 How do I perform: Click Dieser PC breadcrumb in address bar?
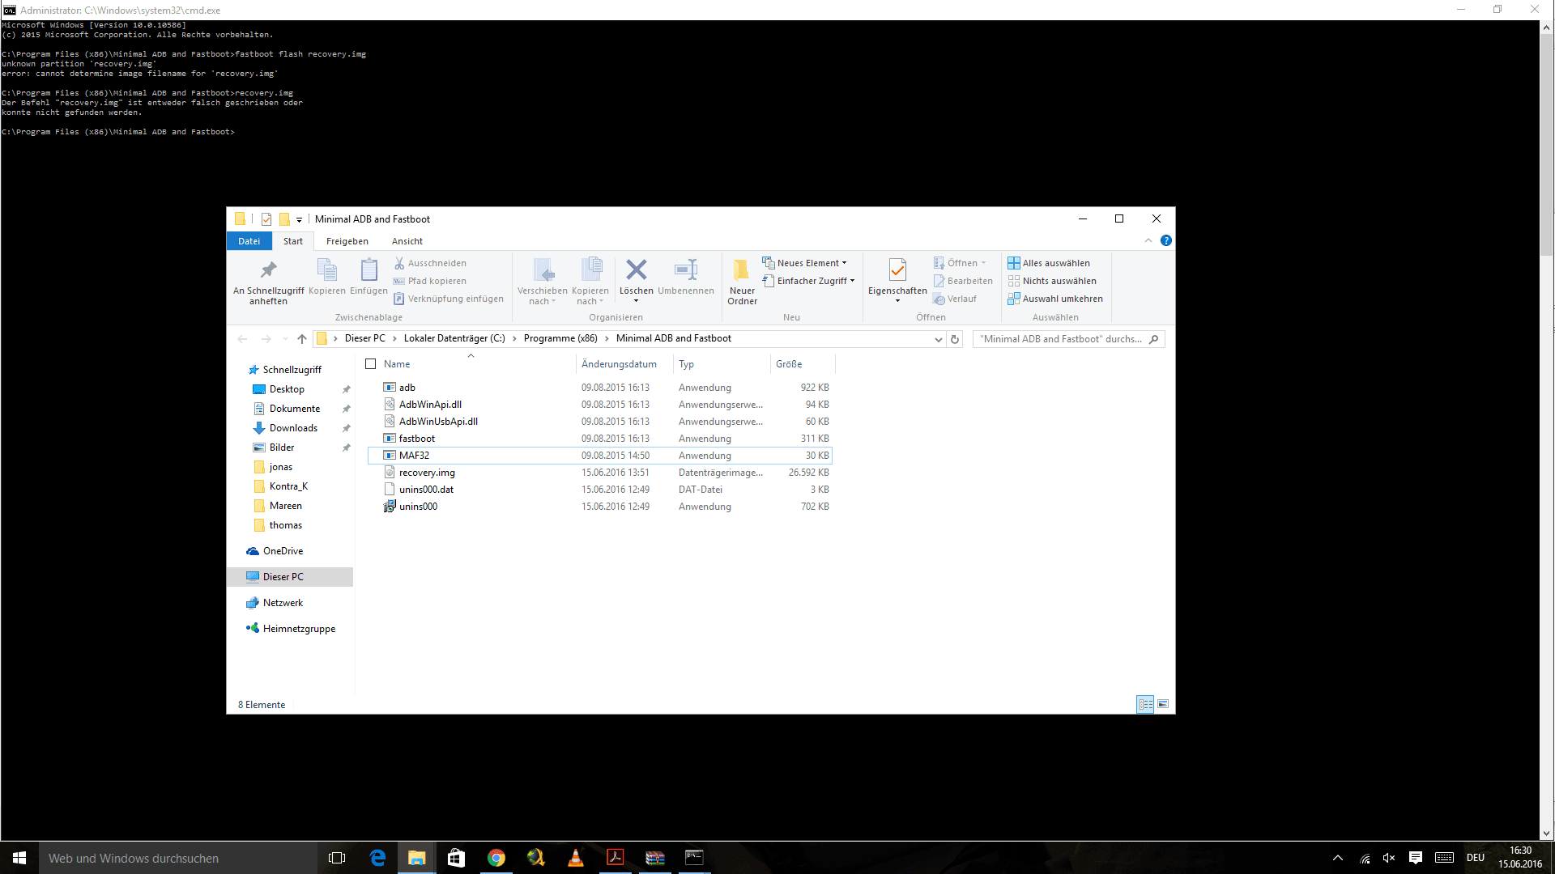365,338
